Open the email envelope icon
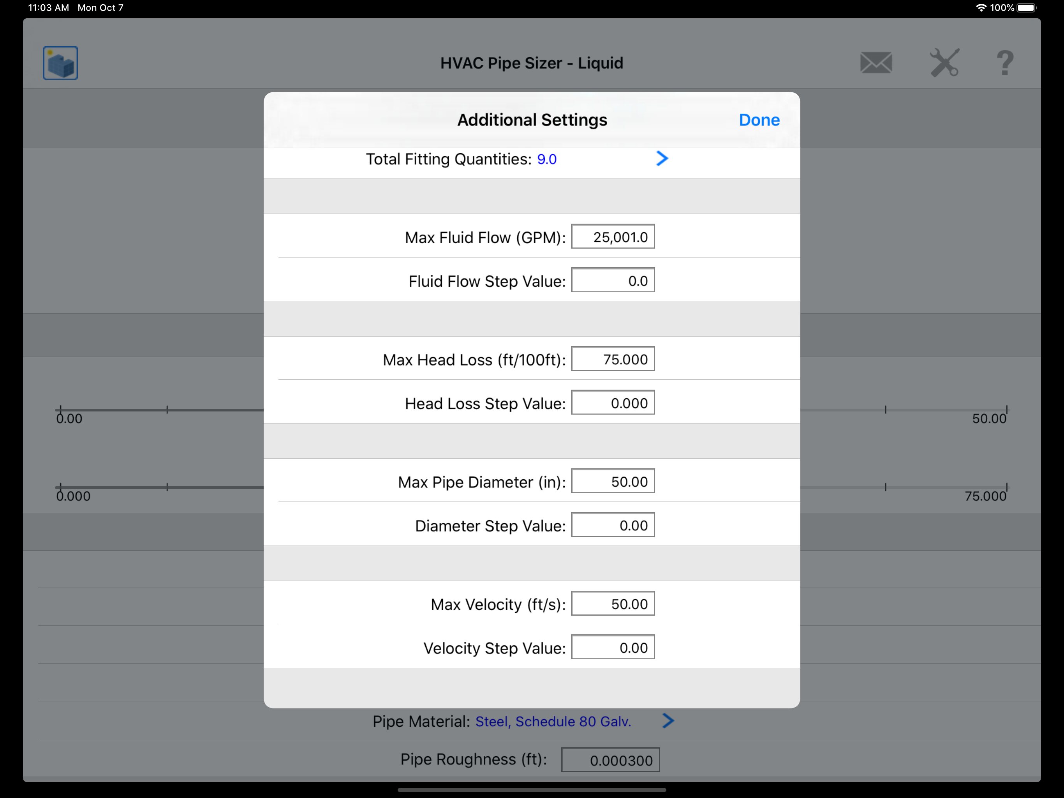 [x=876, y=63]
